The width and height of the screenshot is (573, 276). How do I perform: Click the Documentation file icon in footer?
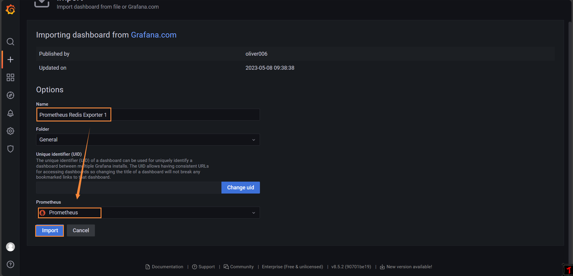(148, 267)
